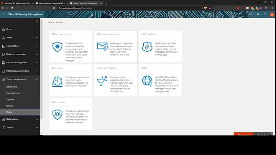This screenshot has width=276, height=155.
Task: Select Policy in the sidebar
Action: point(20,112)
